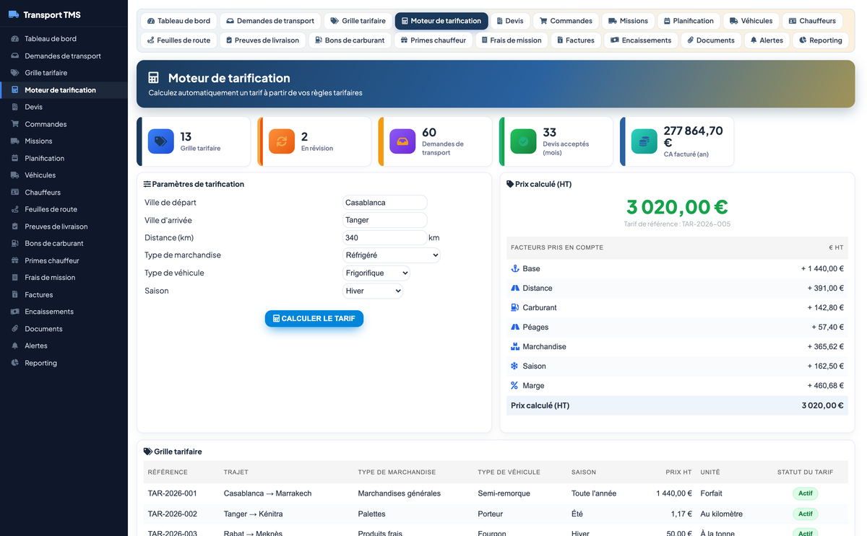
Task: Click the sidebar Alertes bell icon
Action: tap(15, 346)
